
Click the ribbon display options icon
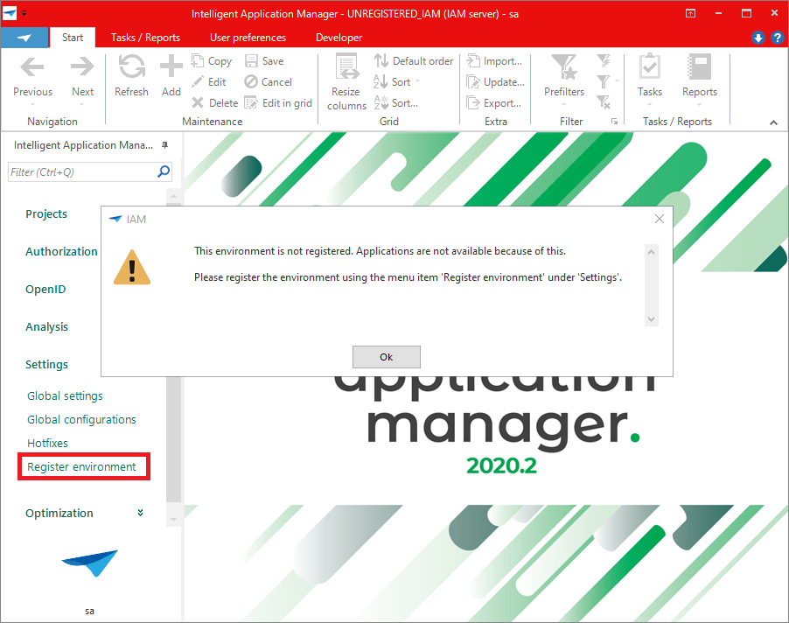[690, 14]
